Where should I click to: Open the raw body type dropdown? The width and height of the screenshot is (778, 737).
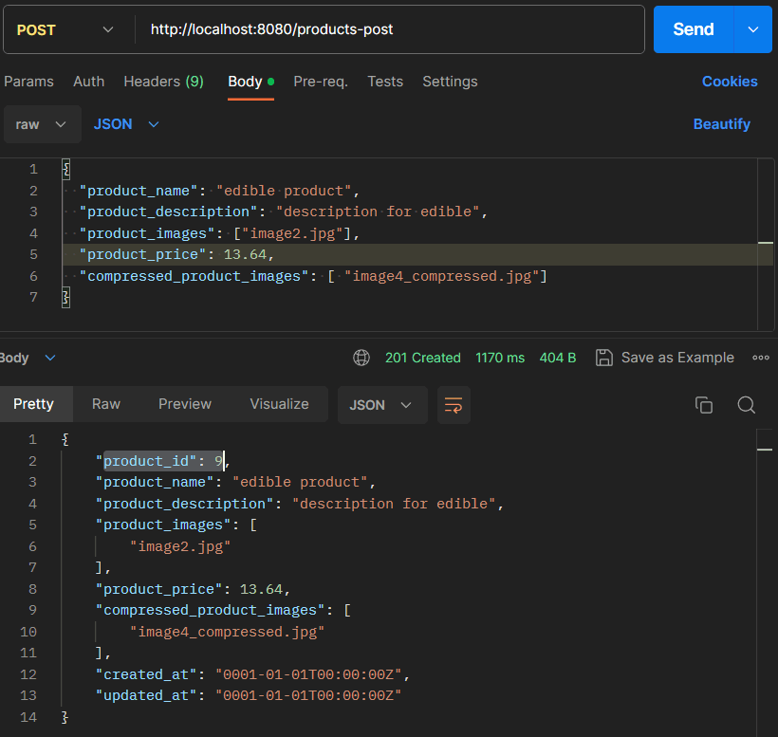coord(42,124)
